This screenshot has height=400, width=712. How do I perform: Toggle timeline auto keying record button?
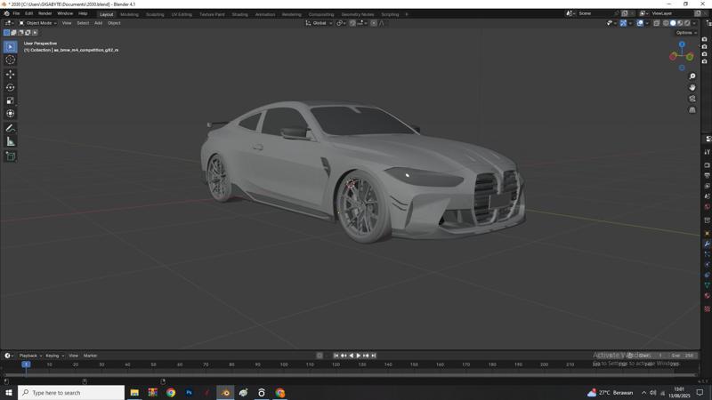click(320, 356)
